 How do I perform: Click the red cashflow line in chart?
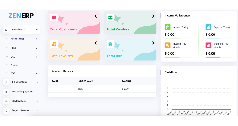[201, 109]
